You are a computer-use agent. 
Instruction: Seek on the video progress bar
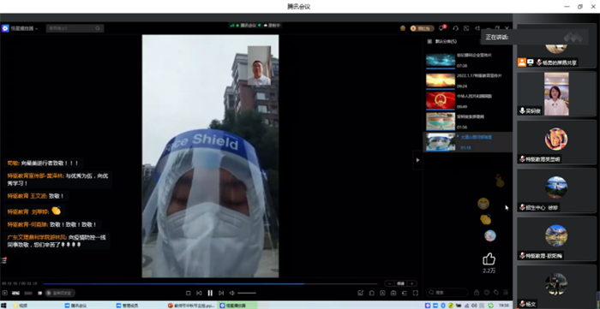[x=210, y=284]
